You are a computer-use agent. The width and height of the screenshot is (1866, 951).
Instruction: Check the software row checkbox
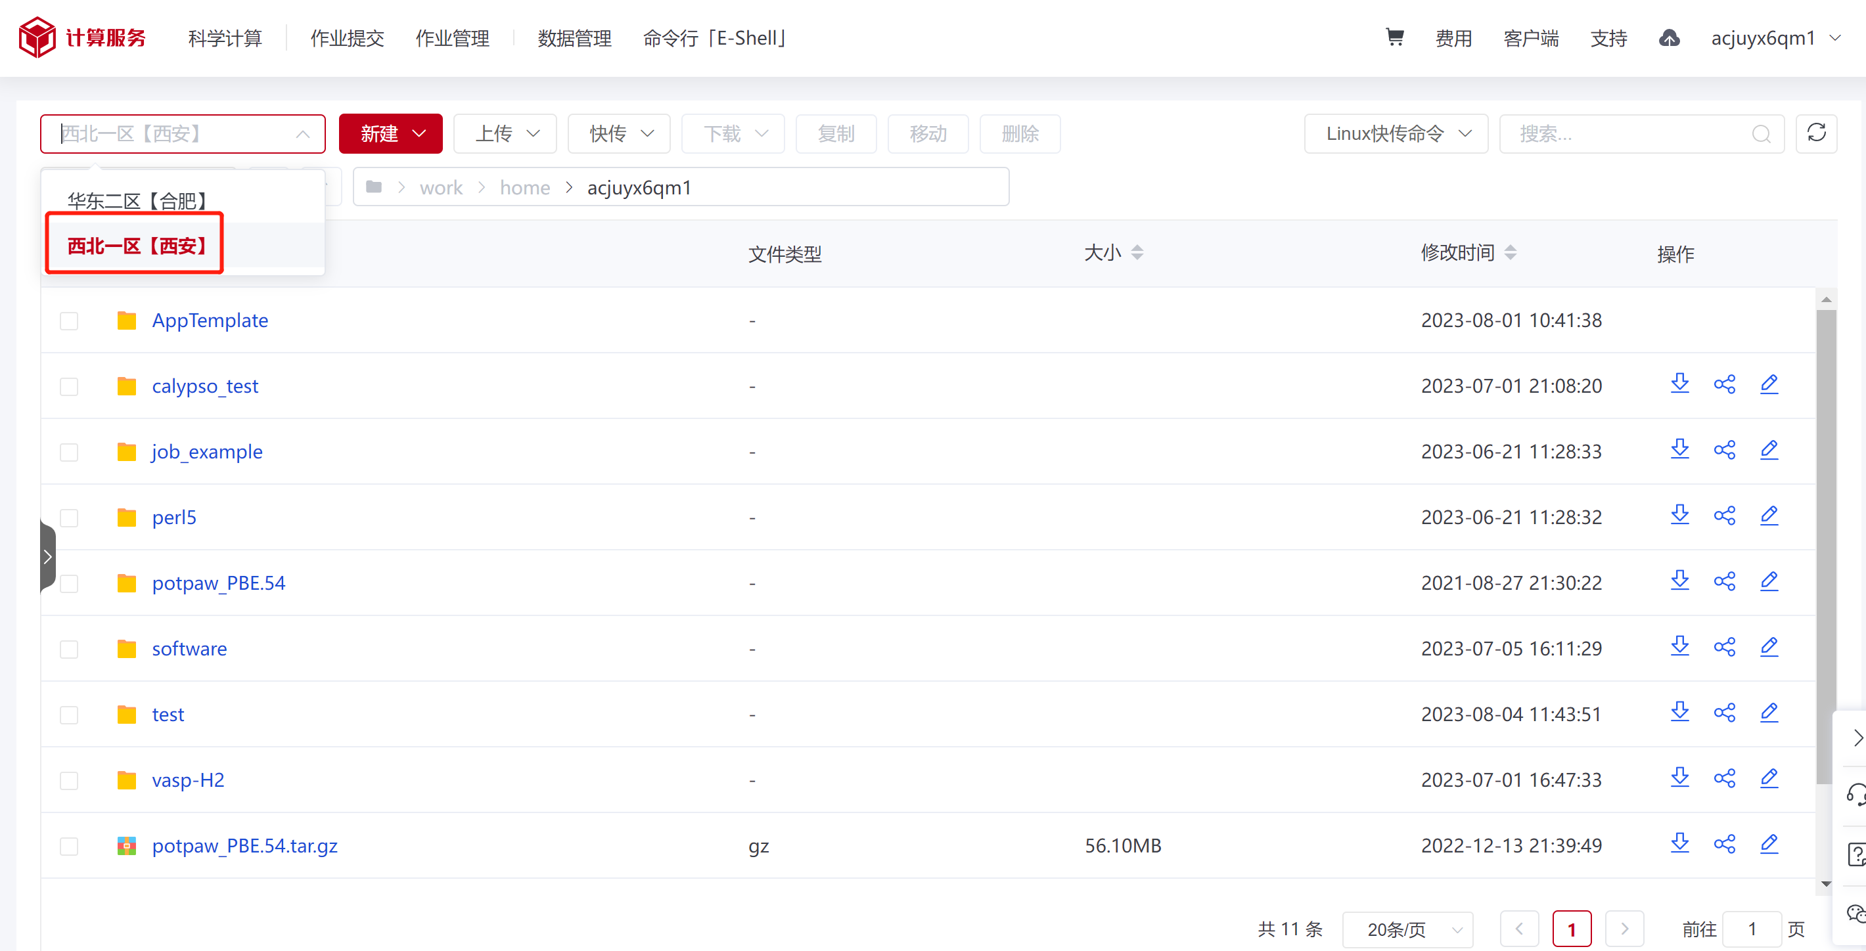coord(69,649)
